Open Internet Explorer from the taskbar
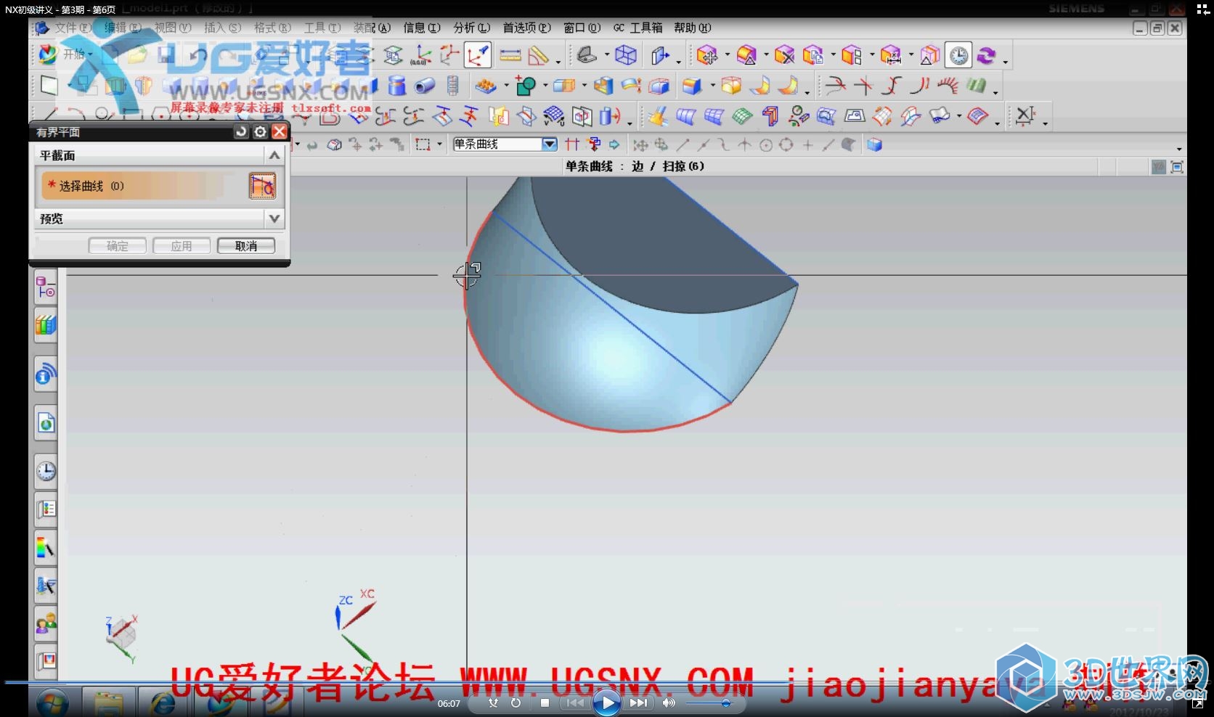The height and width of the screenshot is (717, 1214). click(x=162, y=703)
